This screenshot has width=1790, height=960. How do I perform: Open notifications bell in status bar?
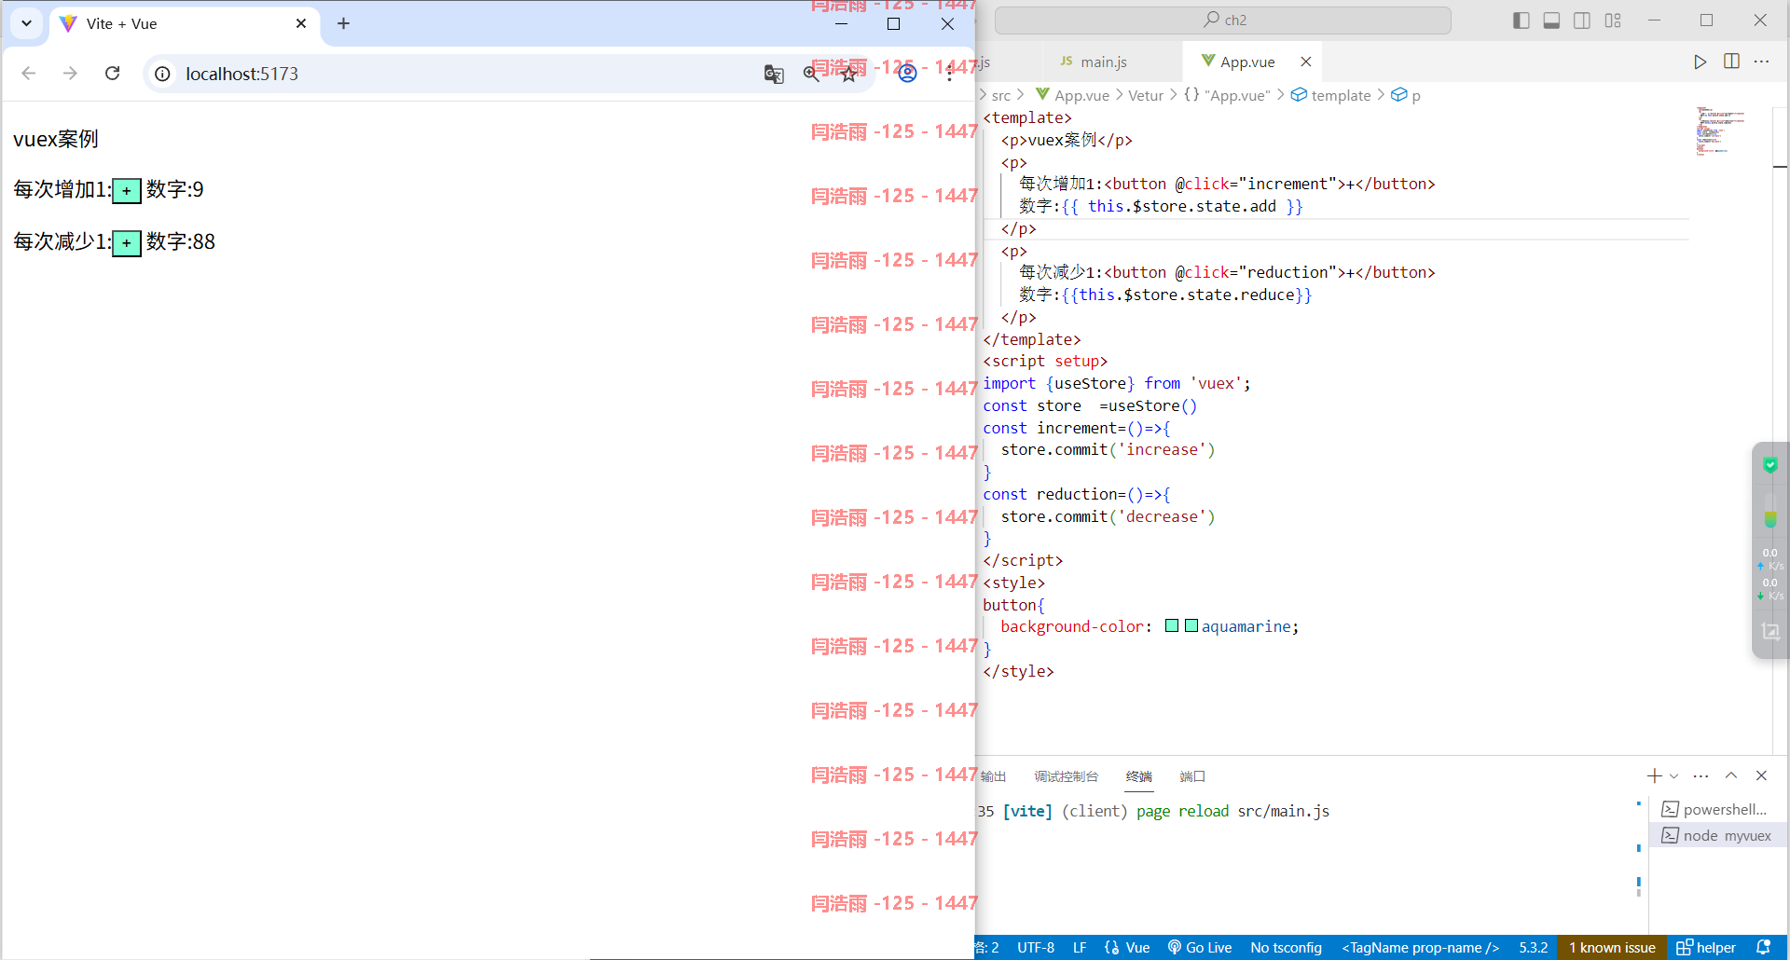coord(1763,947)
